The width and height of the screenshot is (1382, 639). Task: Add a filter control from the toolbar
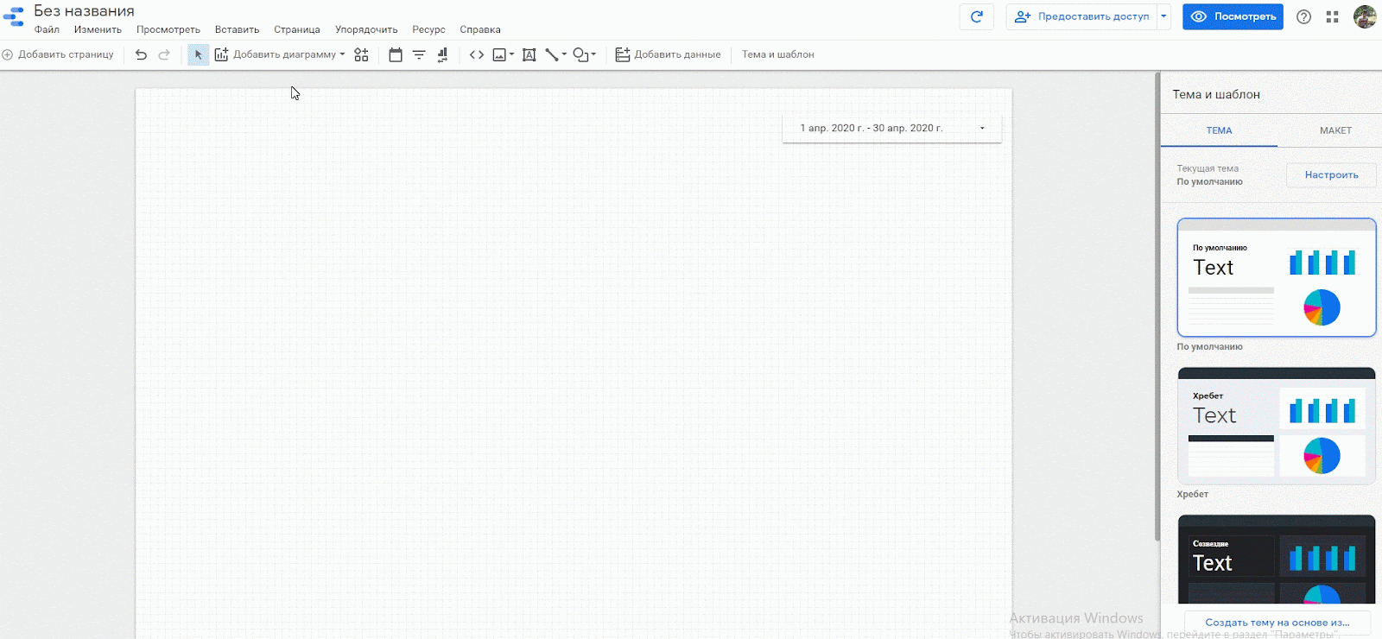pyautogui.click(x=419, y=54)
